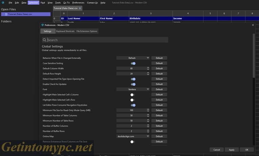
Task: Click the close dot on Tutorial (Fake Data).csv tab
Action: pos(80,8)
